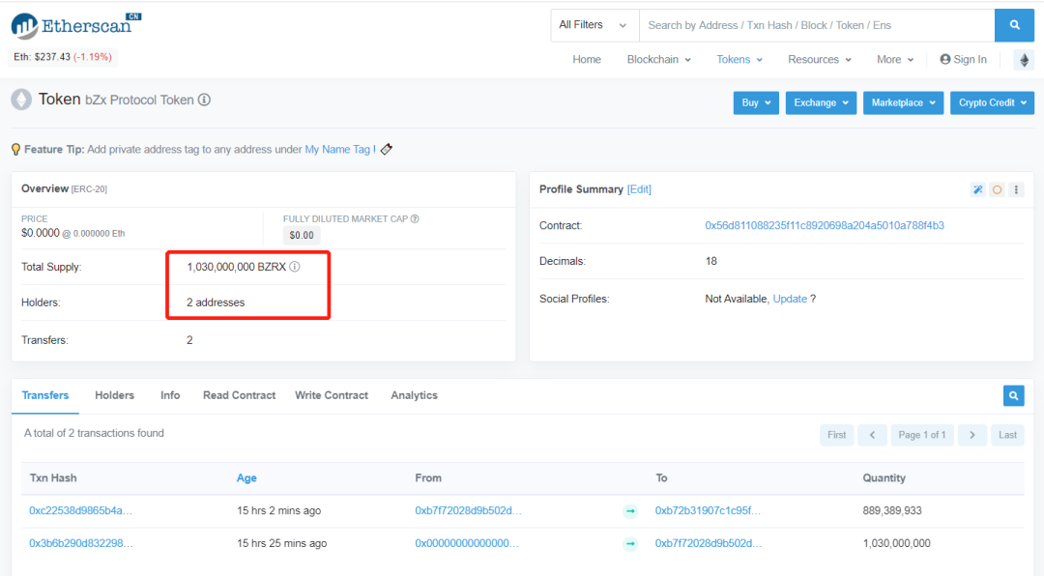The width and height of the screenshot is (1044, 576).
Task: Open To address in the 1,030,000,000 row
Action: point(709,543)
